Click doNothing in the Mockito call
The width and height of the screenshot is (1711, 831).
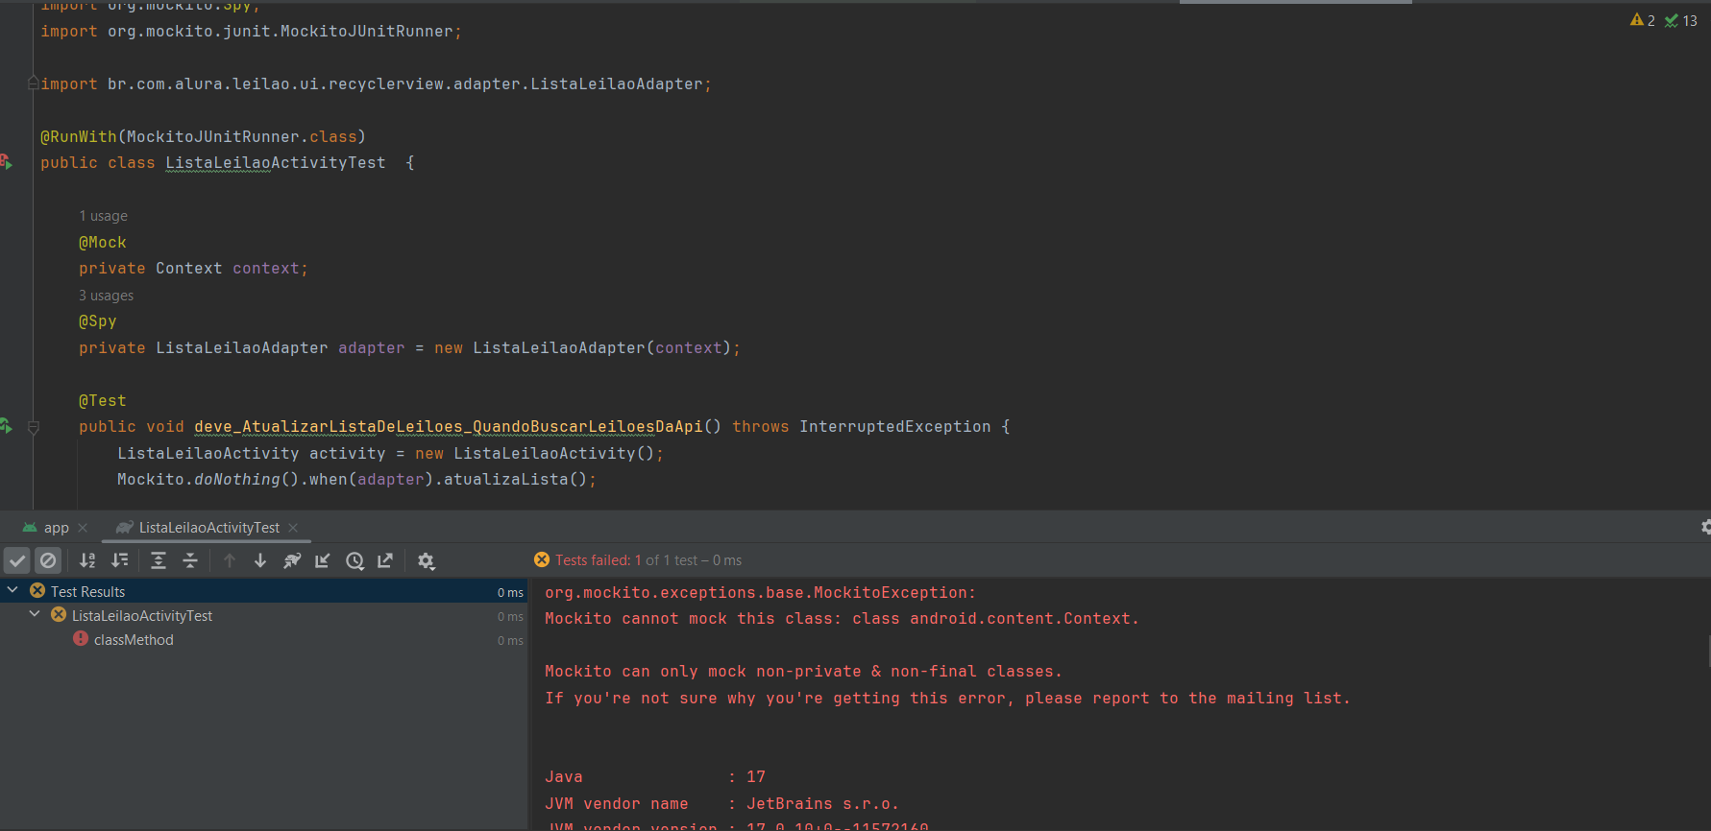[x=237, y=480]
